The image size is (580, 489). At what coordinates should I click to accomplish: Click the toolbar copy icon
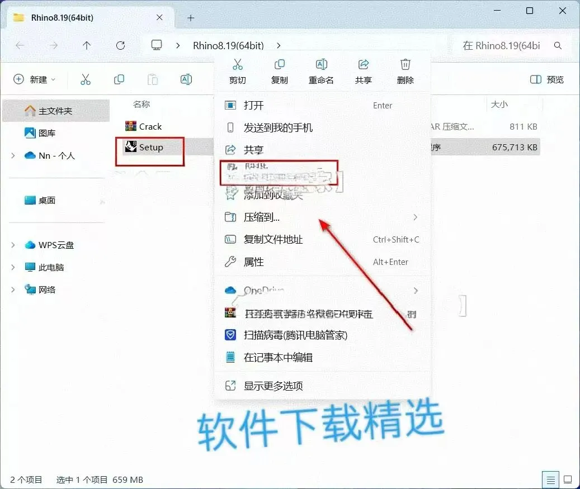pyautogui.click(x=119, y=79)
